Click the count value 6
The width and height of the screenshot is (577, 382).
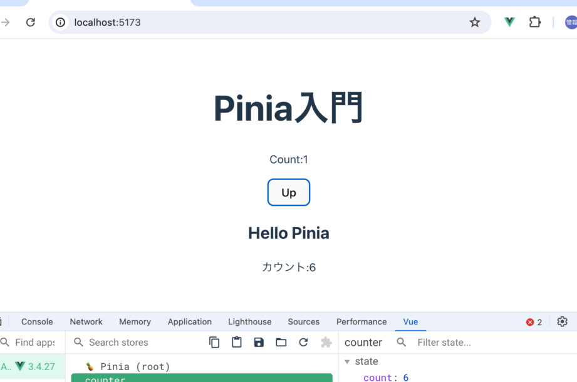click(x=406, y=378)
